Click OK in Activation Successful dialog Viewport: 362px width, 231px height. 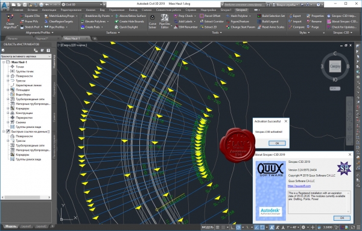point(277,144)
